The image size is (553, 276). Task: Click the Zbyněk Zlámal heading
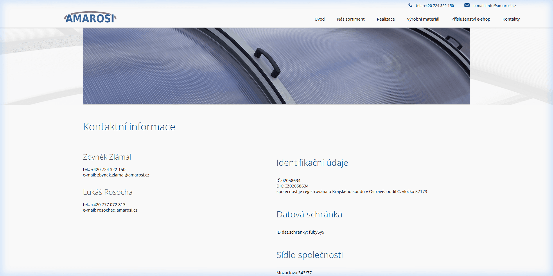[107, 157]
